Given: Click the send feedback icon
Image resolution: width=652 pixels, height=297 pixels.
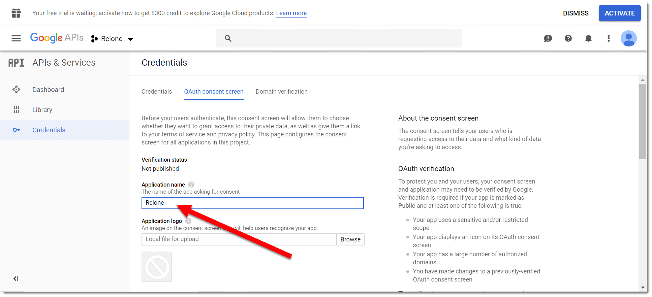Looking at the screenshot, I should click(548, 38).
